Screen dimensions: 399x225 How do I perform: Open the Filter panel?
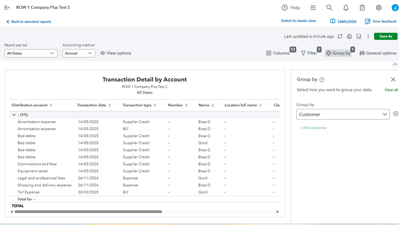(x=309, y=53)
